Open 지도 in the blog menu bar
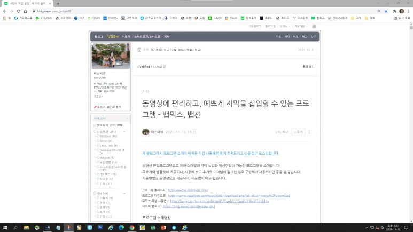The image size is (413, 232). tap(278, 37)
